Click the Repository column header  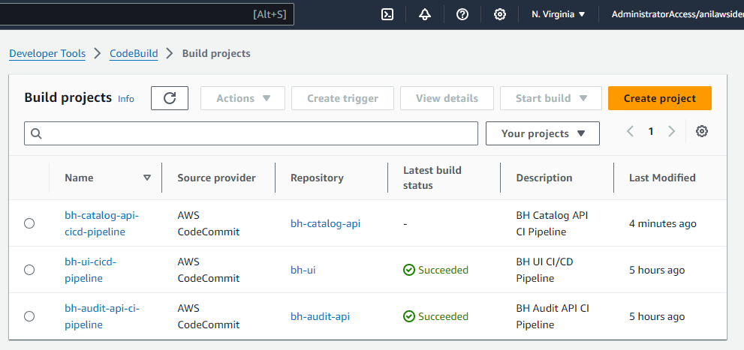(317, 178)
